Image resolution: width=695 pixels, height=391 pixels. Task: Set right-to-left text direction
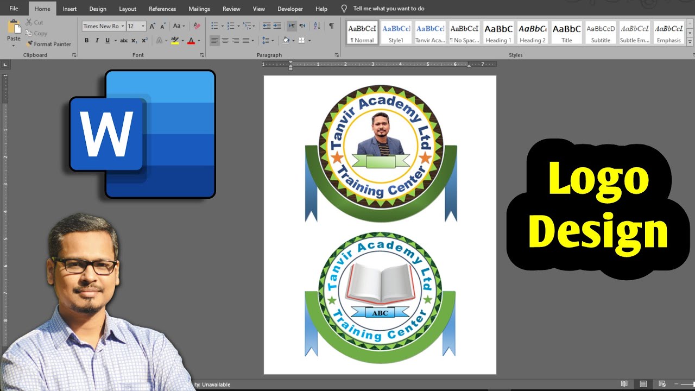tap(302, 26)
